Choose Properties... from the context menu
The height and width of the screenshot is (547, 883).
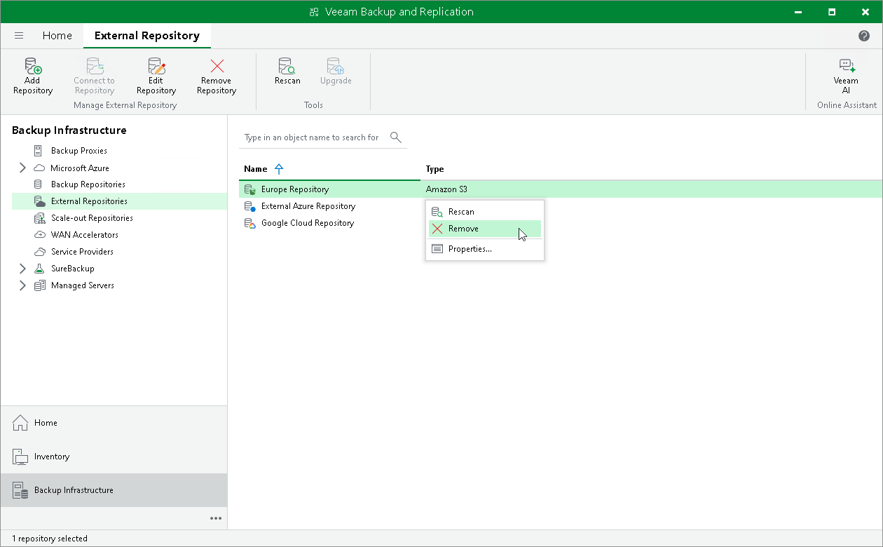coord(485,249)
